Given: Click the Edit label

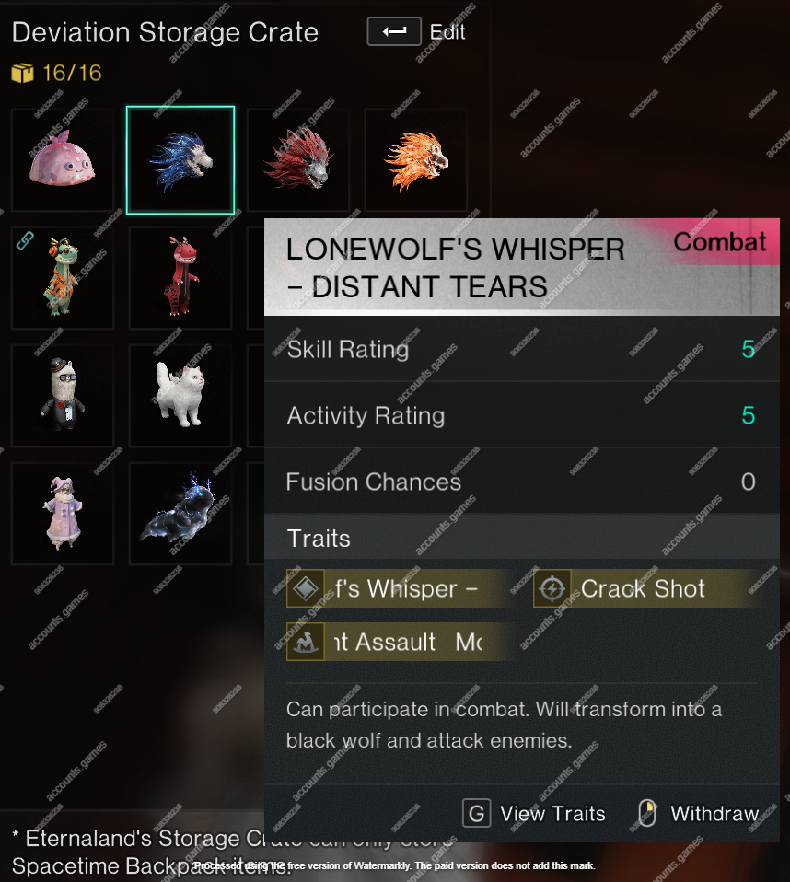Looking at the screenshot, I should (x=447, y=32).
